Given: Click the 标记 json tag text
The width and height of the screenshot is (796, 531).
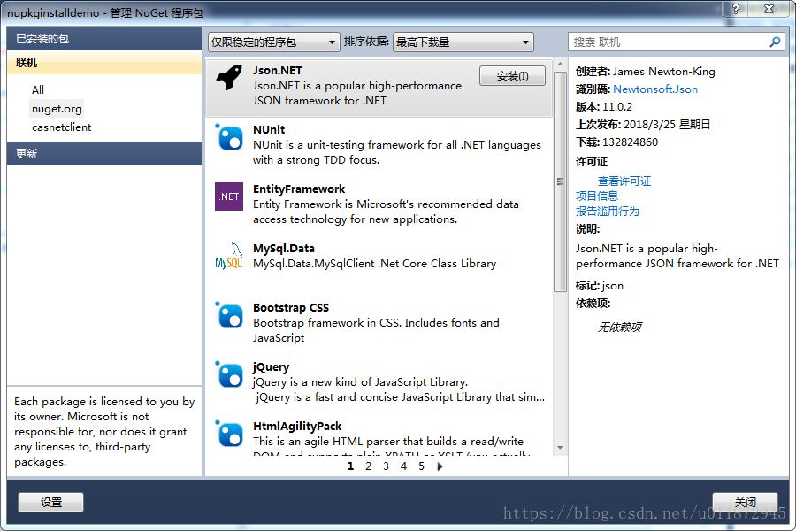Looking at the screenshot, I should (x=600, y=286).
